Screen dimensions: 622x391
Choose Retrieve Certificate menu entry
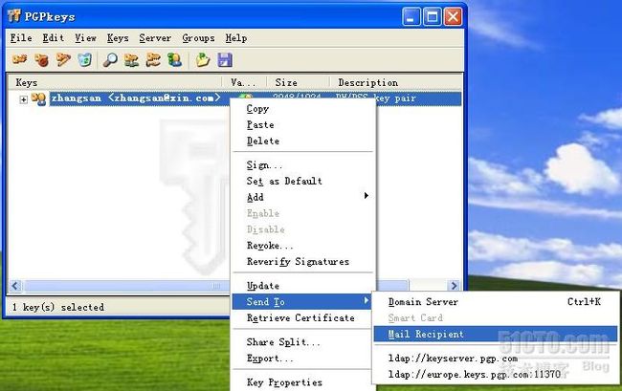tap(303, 317)
